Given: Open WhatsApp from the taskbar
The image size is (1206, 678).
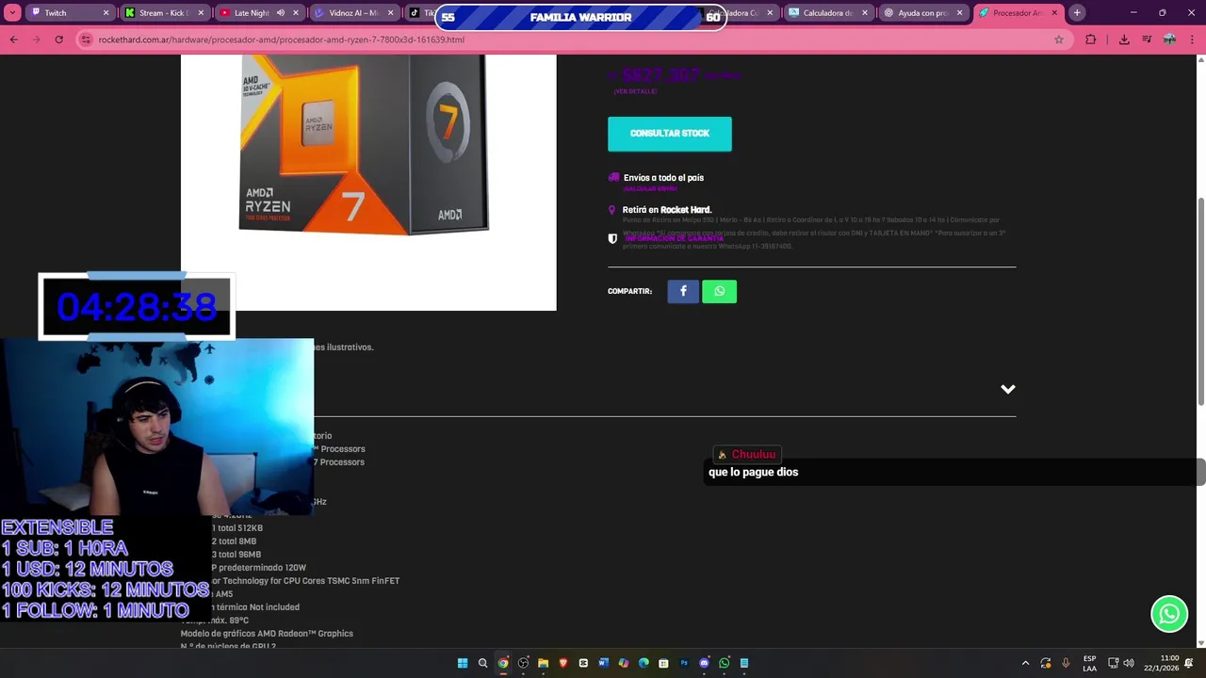Looking at the screenshot, I should pyautogui.click(x=724, y=663).
